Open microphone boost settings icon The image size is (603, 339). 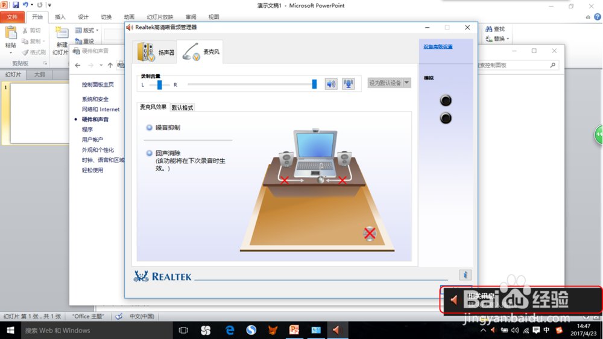pyautogui.click(x=348, y=83)
